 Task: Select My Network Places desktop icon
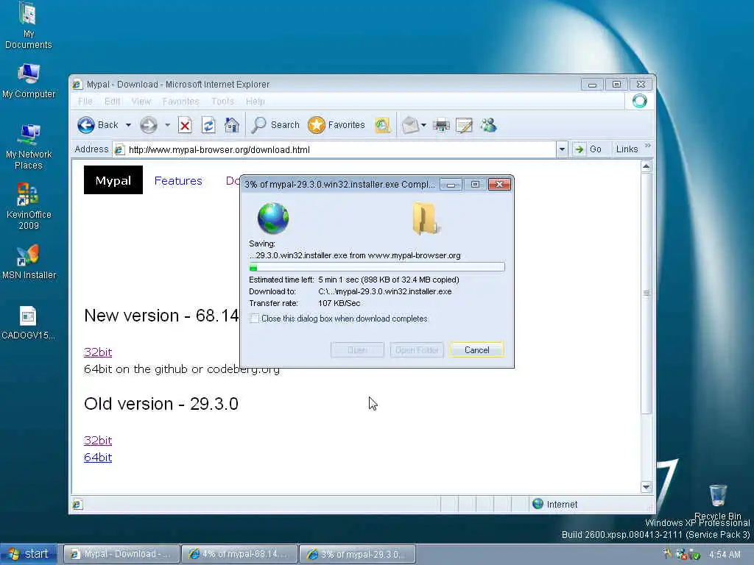tap(29, 146)
